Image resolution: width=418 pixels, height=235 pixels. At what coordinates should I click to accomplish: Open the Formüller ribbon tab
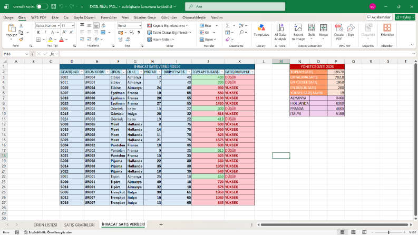point(109,17)
